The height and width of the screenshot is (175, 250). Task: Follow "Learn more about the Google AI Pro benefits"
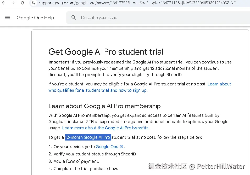(x=105, y=128)
